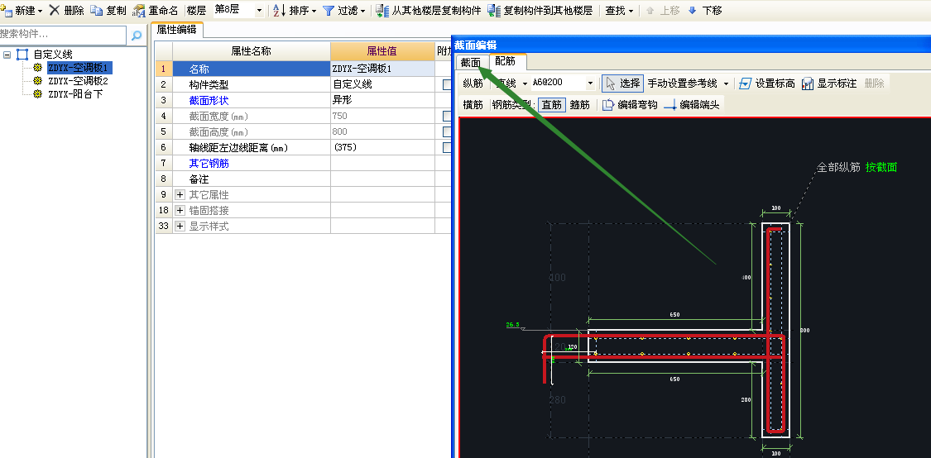Open the 查找 dropdown menu
The width and height of the screenshot is (931, 458).
click(619, 11)
